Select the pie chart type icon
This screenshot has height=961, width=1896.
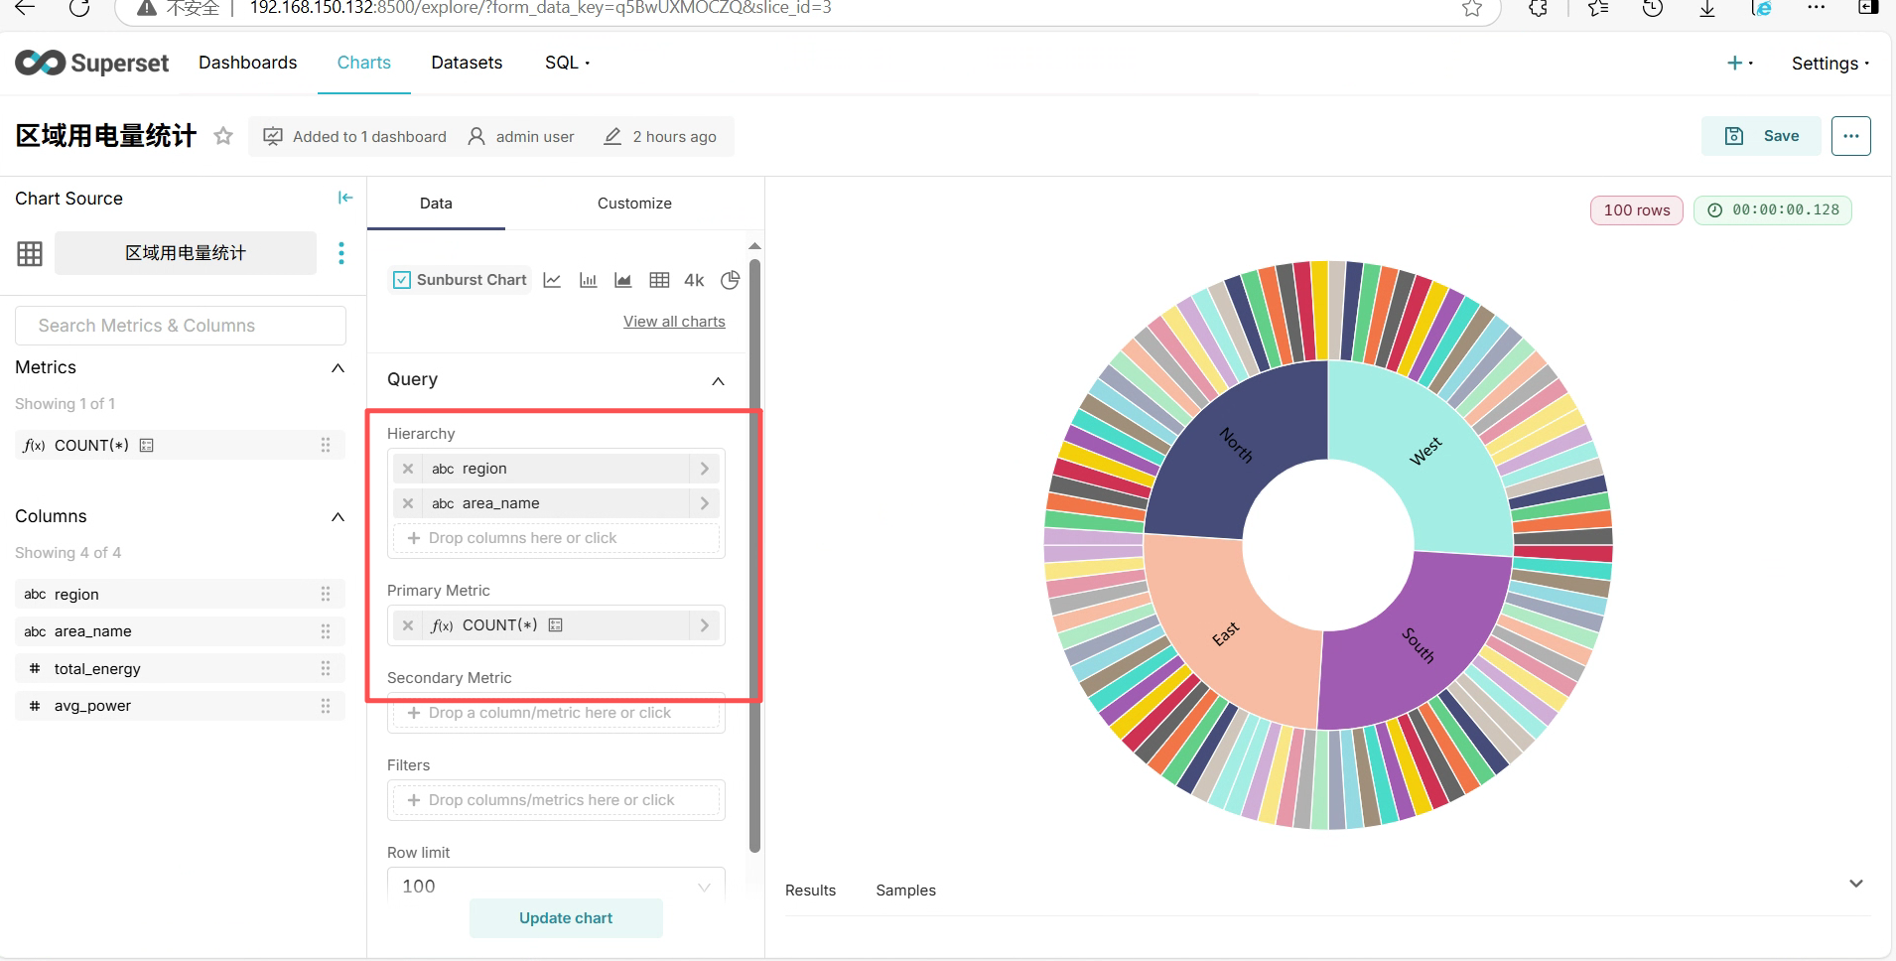(x=730, y=280)
